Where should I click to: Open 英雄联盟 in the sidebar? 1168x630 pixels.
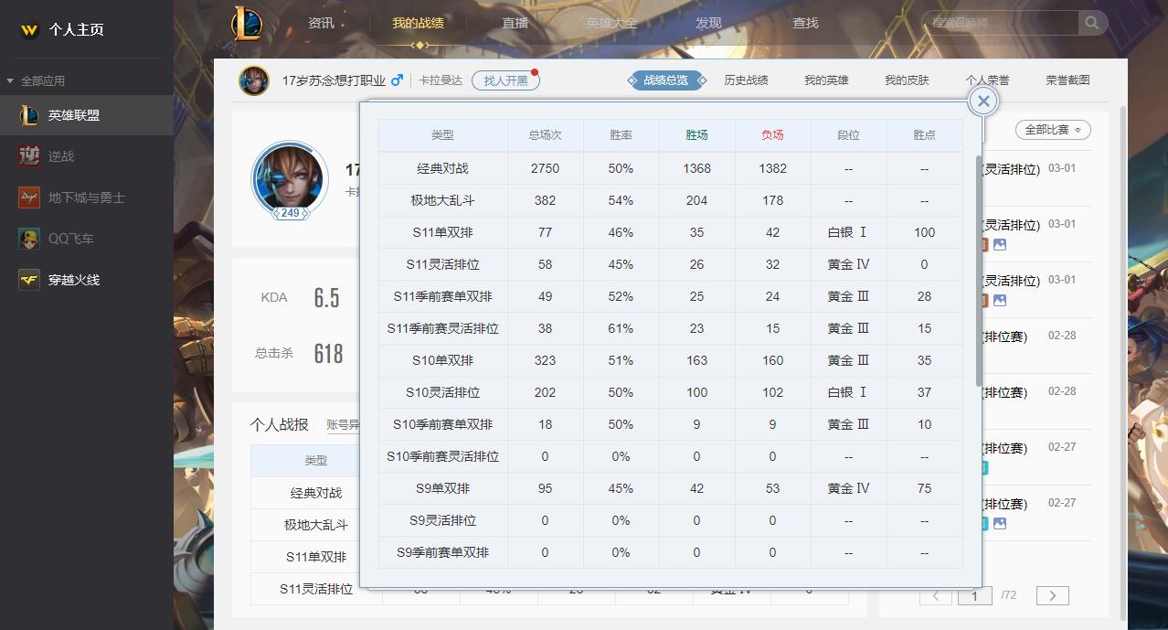point(87,115)
